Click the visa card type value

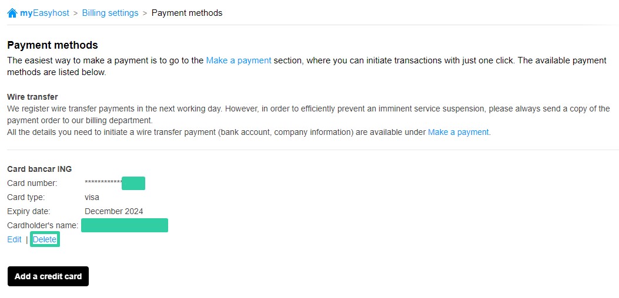click(92, 197)
